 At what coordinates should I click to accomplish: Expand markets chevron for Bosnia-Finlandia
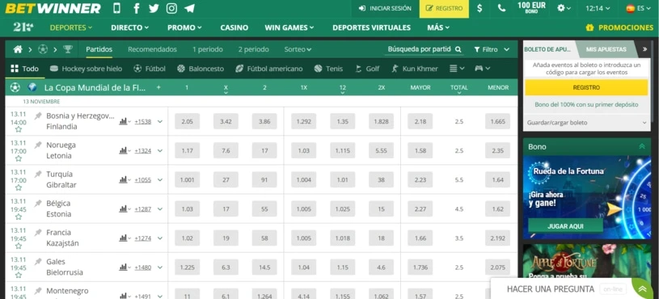pos(160,121)
